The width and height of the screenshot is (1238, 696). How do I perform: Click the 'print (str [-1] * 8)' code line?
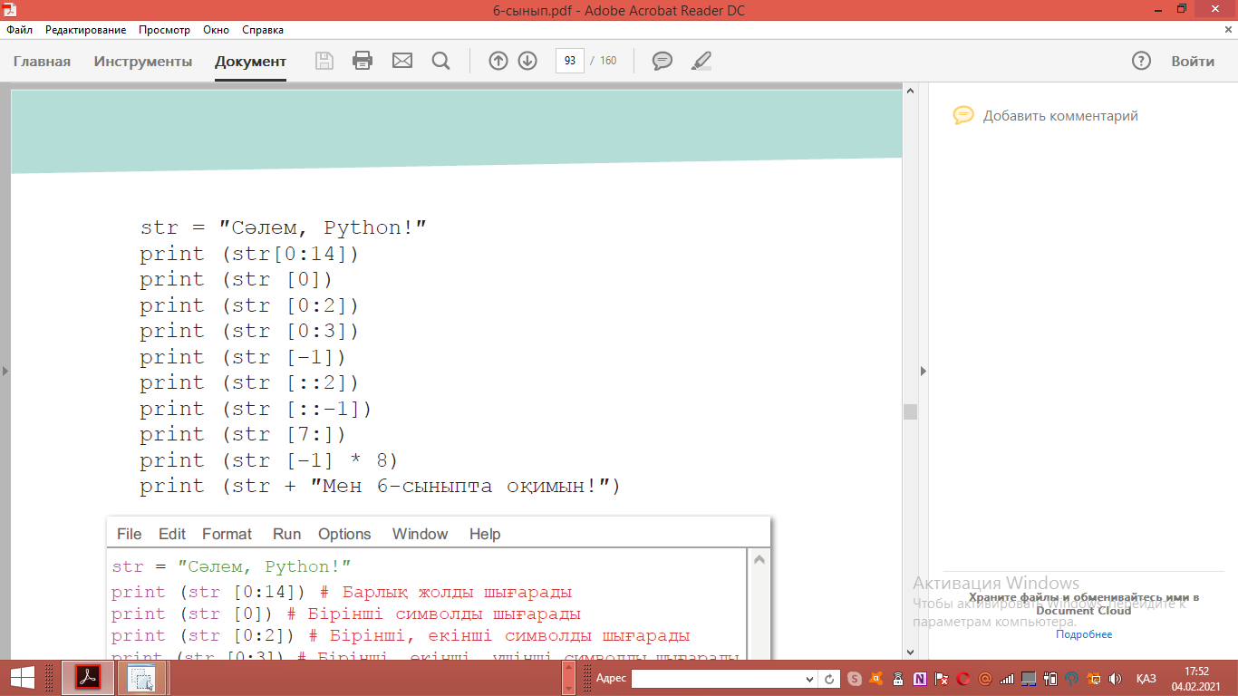coord(269,460)
